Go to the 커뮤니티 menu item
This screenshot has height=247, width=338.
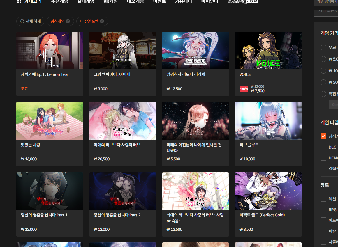(x=183, y=1)
